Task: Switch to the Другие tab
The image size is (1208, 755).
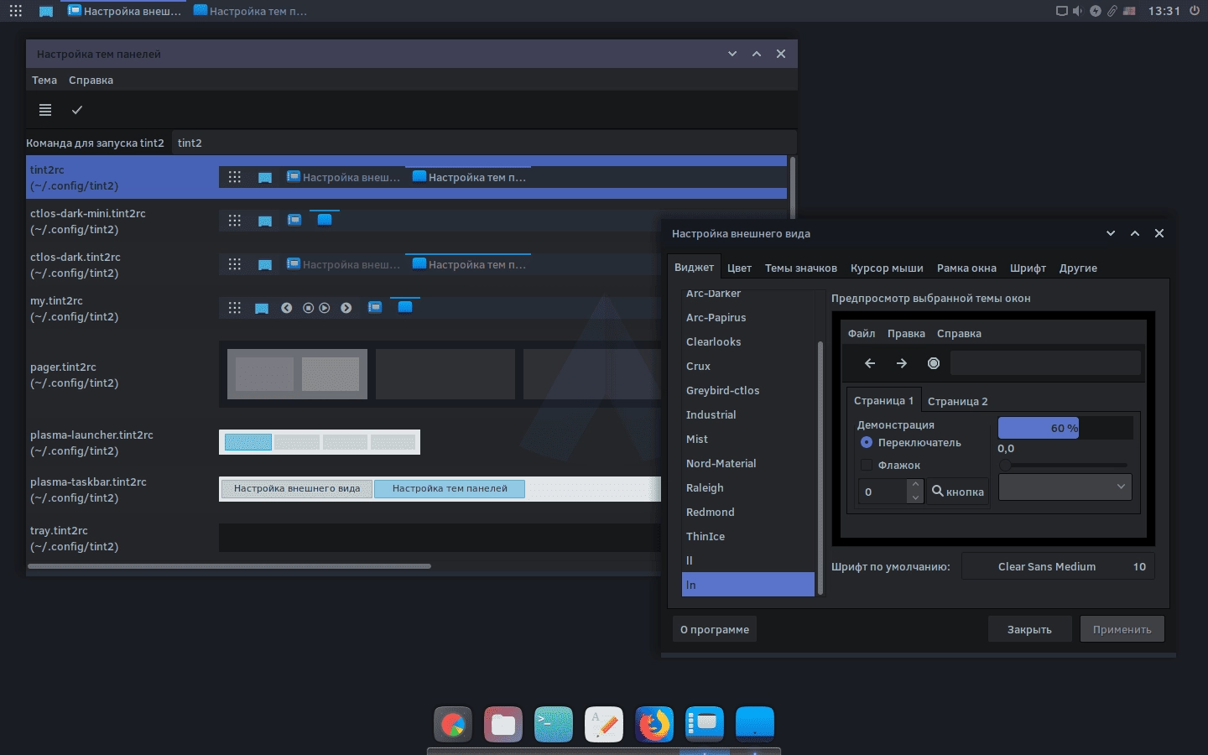Action: click(x=1078, y=268)
